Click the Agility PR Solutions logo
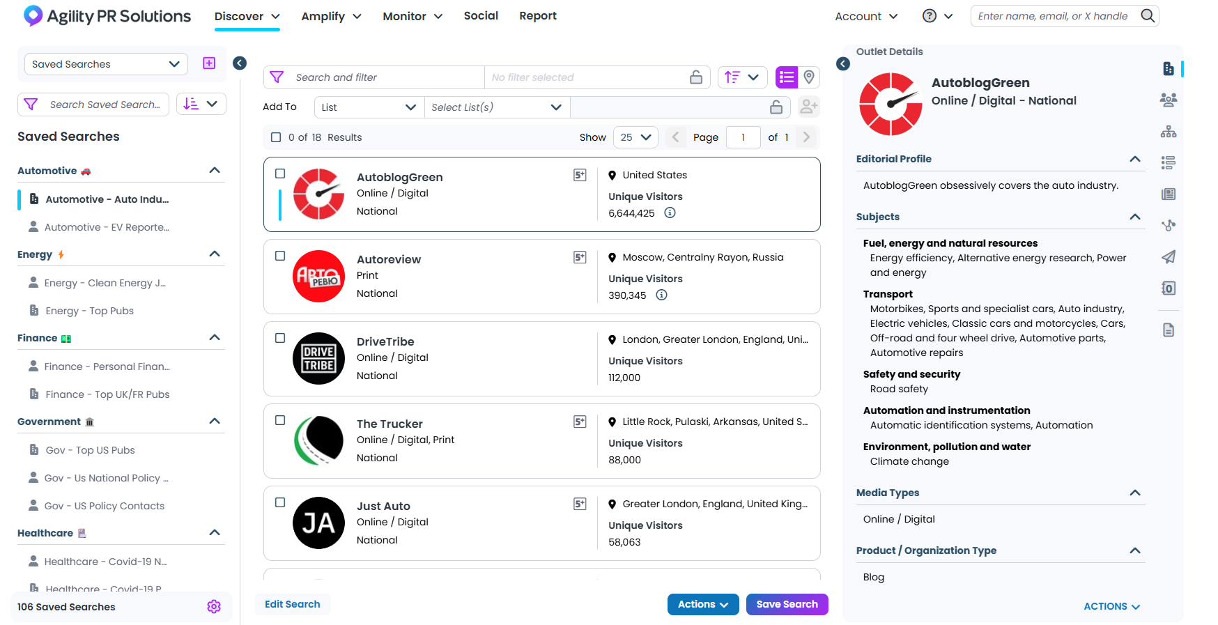The image size is (1218, 625). [x=107, y=16]
